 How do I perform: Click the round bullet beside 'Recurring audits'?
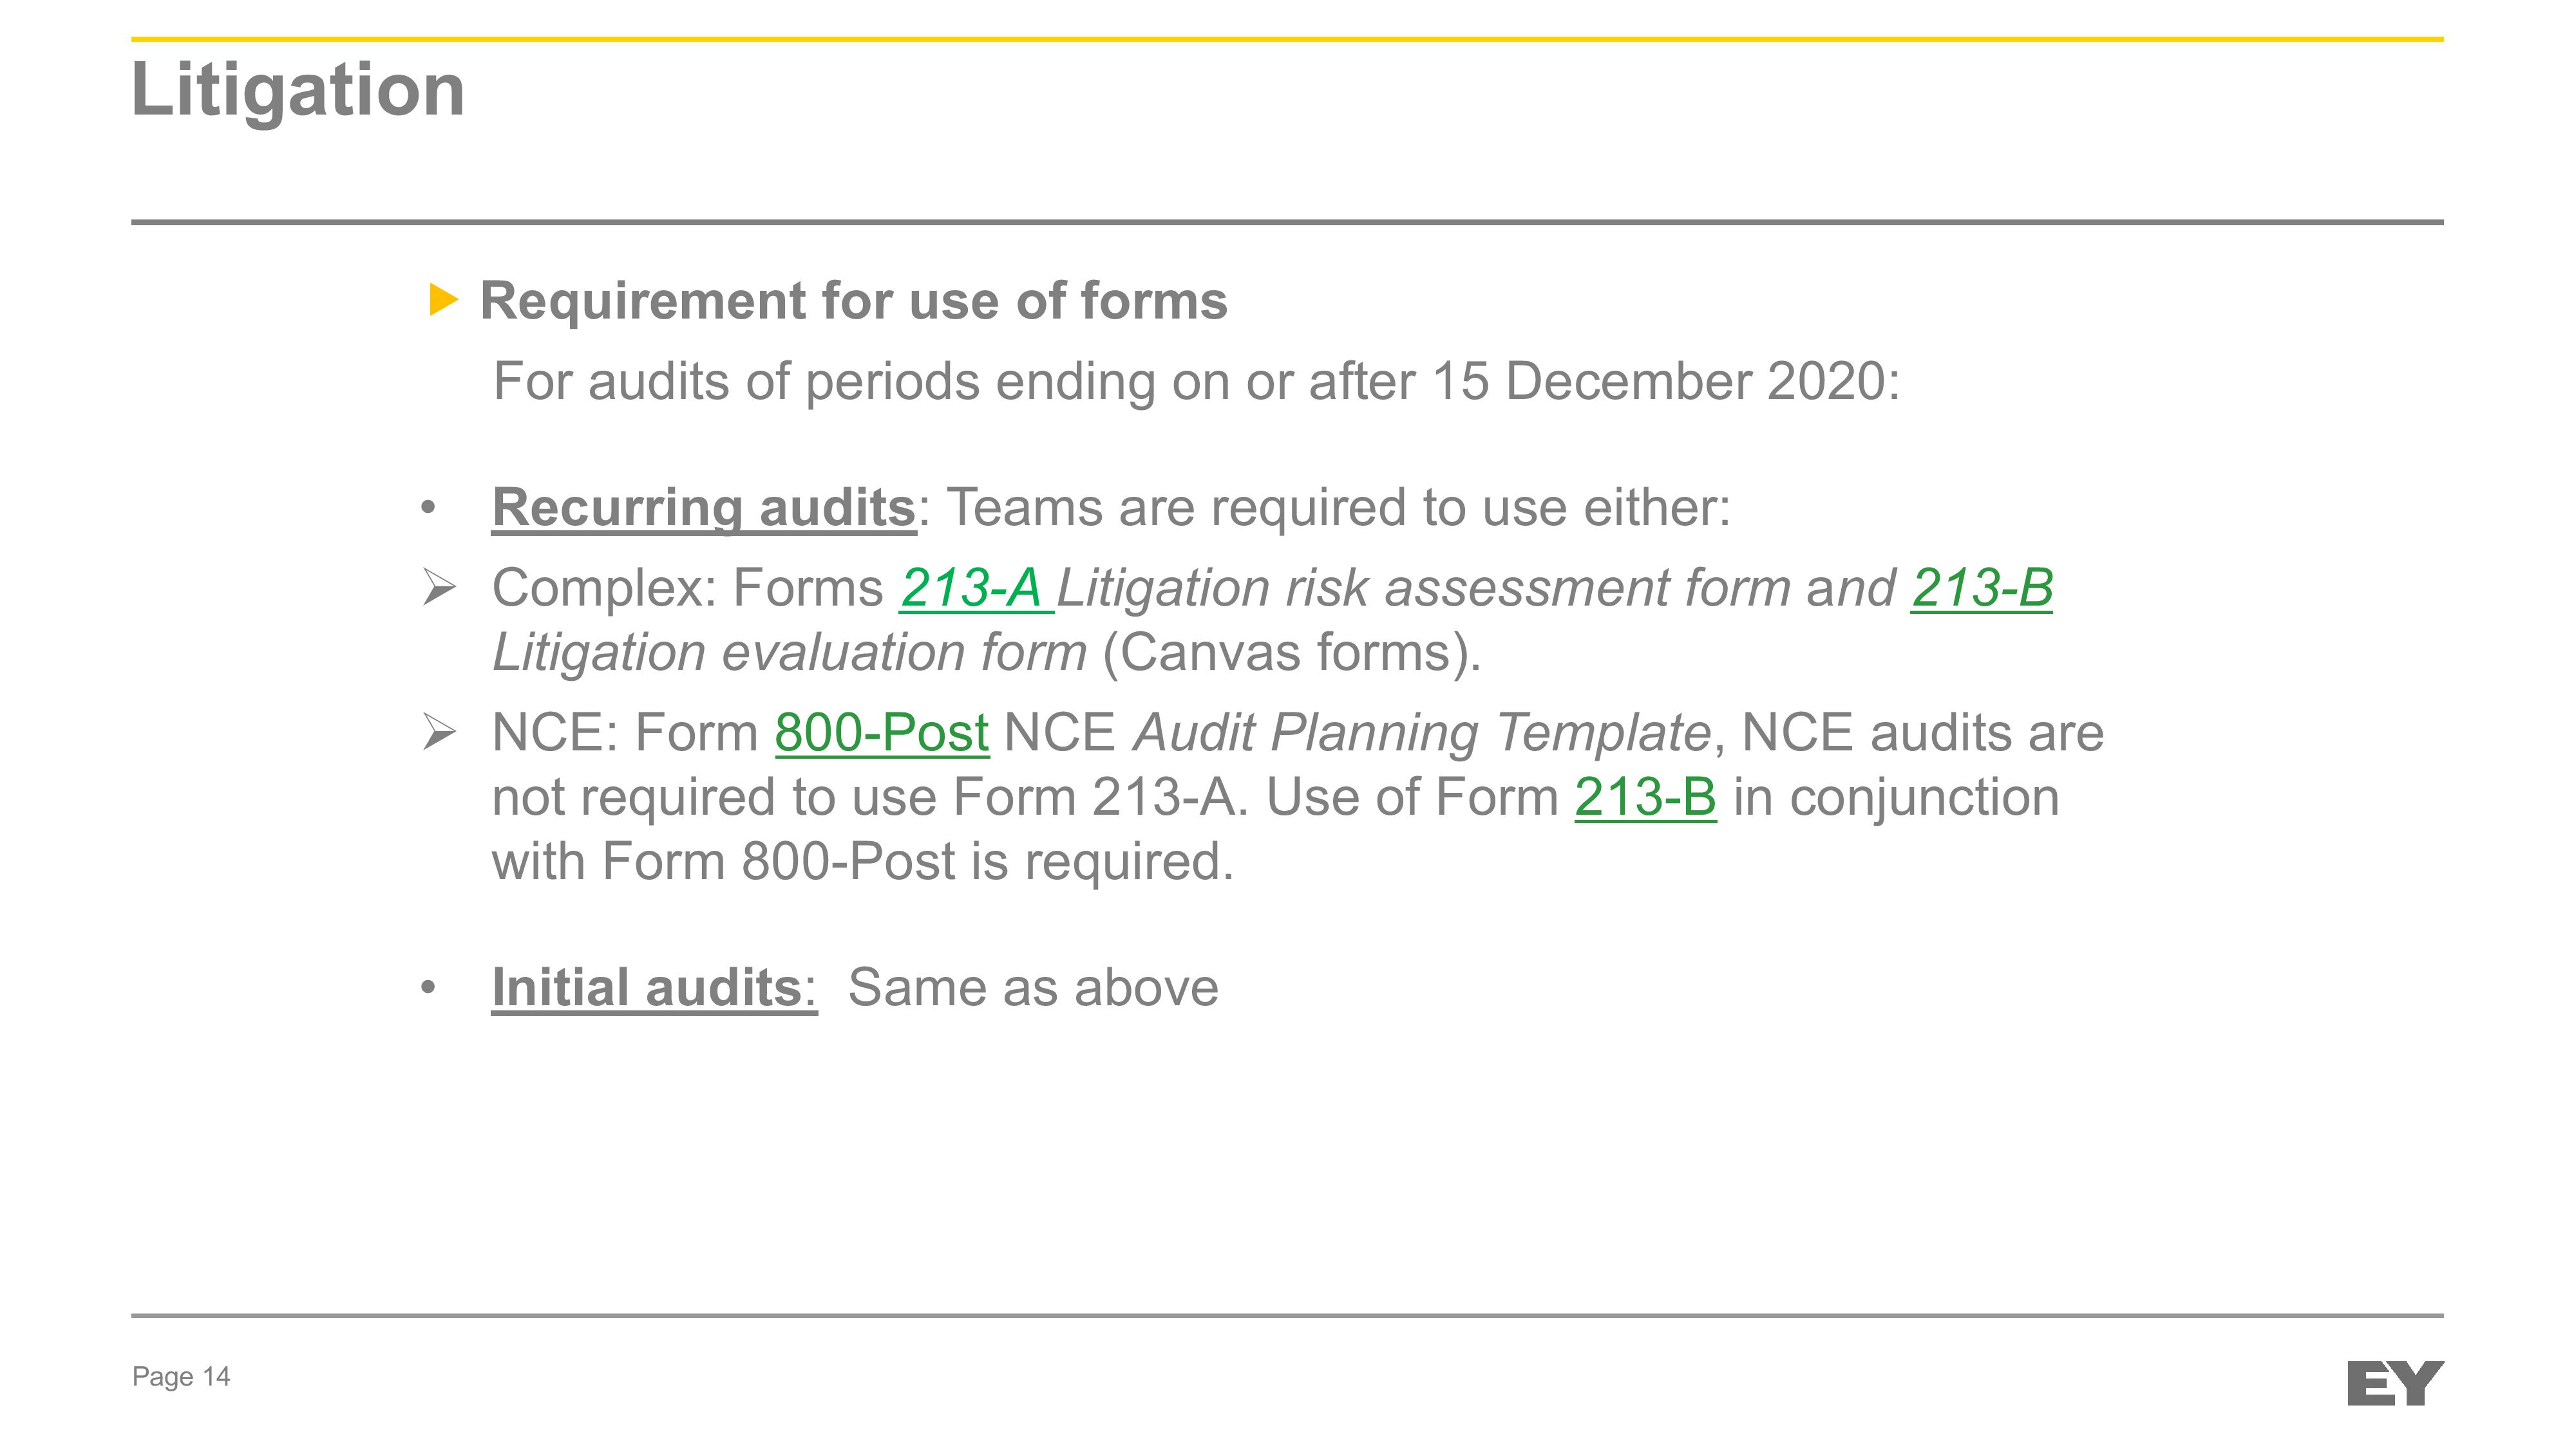coord(429,508)
